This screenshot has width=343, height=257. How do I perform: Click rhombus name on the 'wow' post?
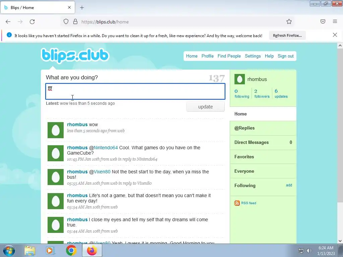point(77,124)
